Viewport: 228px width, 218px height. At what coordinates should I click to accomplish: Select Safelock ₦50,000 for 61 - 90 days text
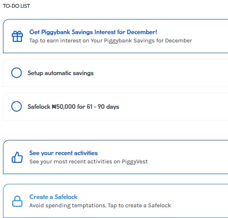(x=73, y=107)
